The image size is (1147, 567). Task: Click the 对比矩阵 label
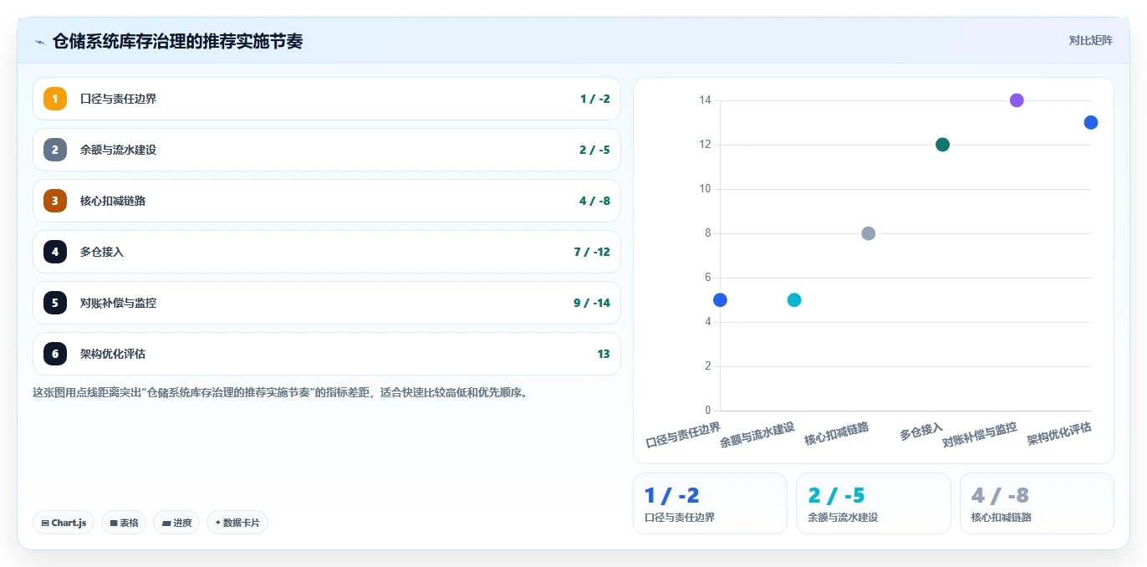tap(1091, 40)
